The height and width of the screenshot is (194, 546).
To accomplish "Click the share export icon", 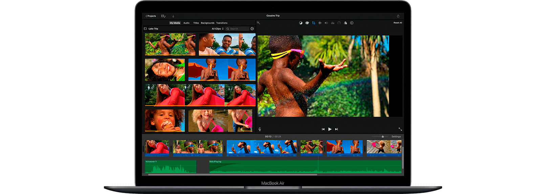I will pos(398,16).
